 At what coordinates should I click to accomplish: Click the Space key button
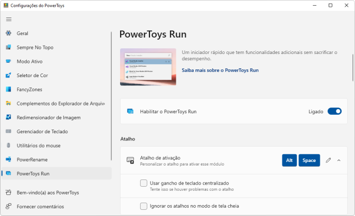coord(309,160)
